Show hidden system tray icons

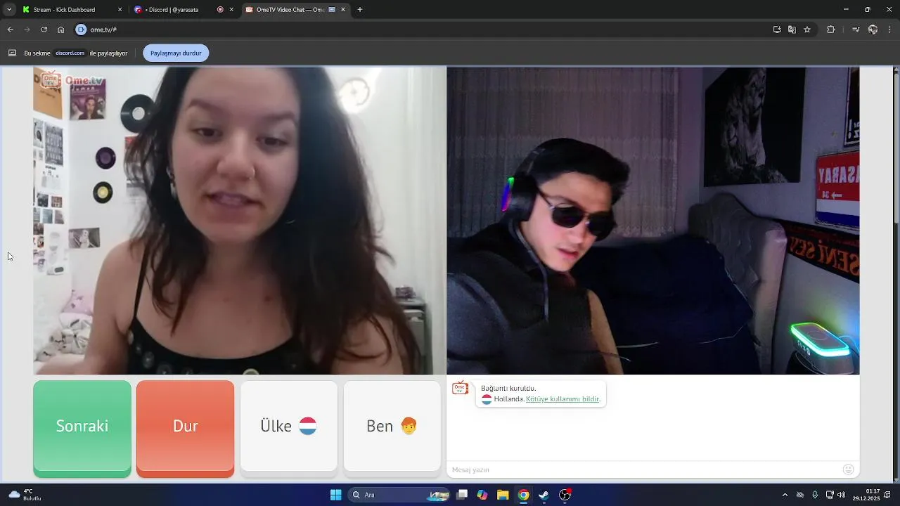[x=785, y=495]
